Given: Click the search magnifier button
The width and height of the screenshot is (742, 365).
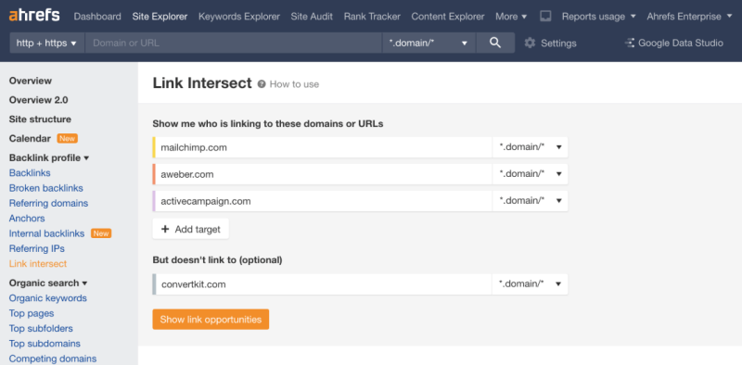Looking at the screenshot, I should 495,43.
